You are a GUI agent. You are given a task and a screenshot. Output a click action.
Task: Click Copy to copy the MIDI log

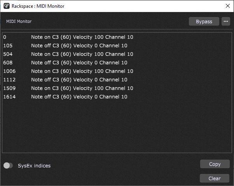coord(215,164)
